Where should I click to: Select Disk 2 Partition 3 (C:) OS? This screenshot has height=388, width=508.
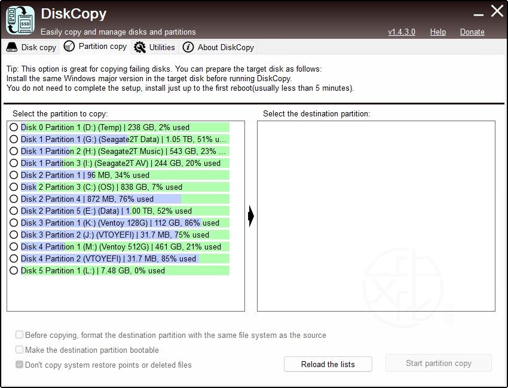point(14,187)
